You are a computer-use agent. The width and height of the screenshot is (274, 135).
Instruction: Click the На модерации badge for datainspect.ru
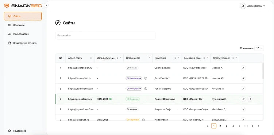[134, 78]
